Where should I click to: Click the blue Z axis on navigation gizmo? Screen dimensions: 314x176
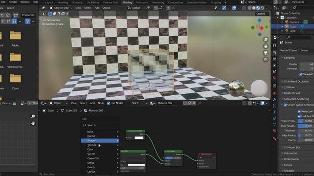(260, 21)
